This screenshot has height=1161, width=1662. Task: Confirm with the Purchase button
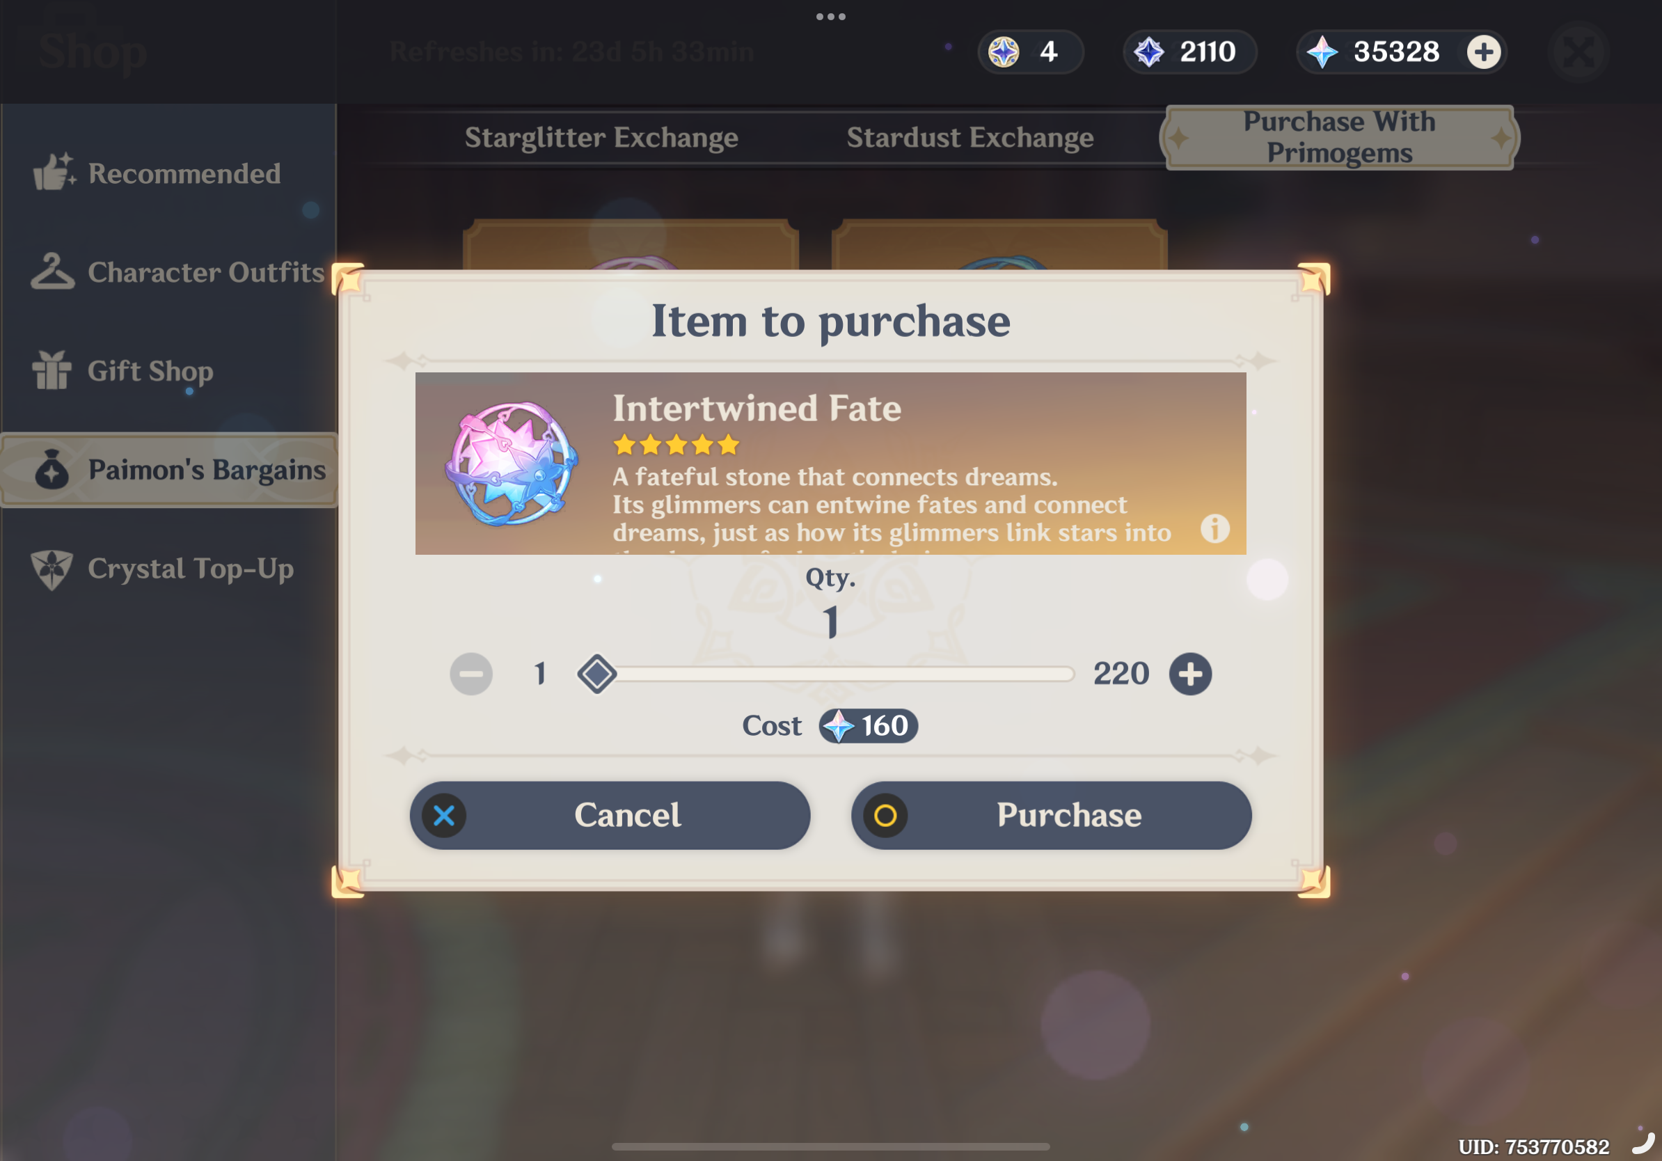pyautogui.click(x=1051, y=815)
